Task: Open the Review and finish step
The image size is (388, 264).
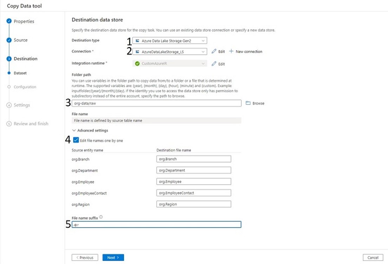Action: 31,124
